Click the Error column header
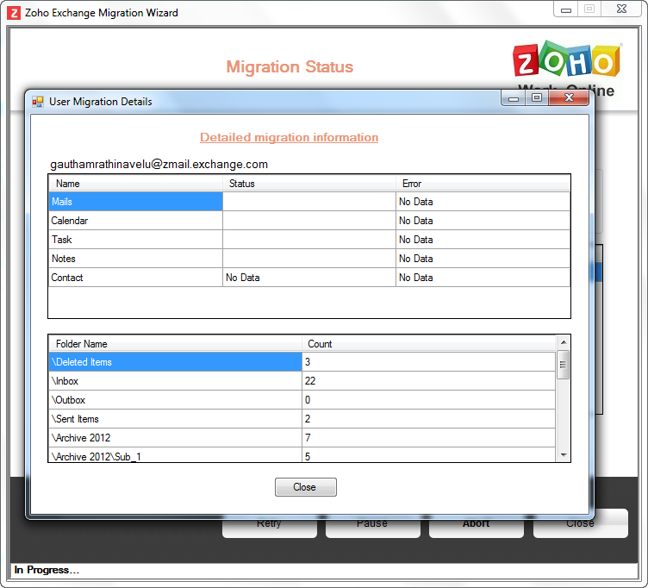648x588 pixels. 483,183
